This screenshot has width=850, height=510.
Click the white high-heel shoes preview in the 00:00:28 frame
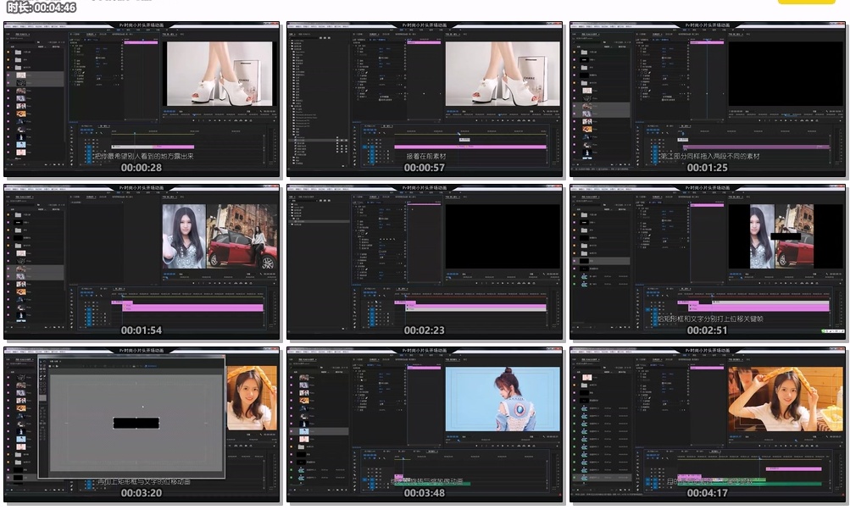(220, 75)
